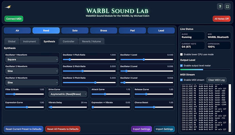Click the MIDI log scrollbar
235x135 pixels.
[230, 108]
